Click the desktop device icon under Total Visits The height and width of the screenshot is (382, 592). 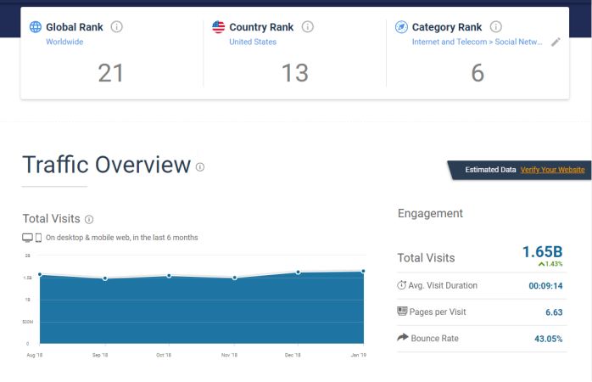[27, 238]
